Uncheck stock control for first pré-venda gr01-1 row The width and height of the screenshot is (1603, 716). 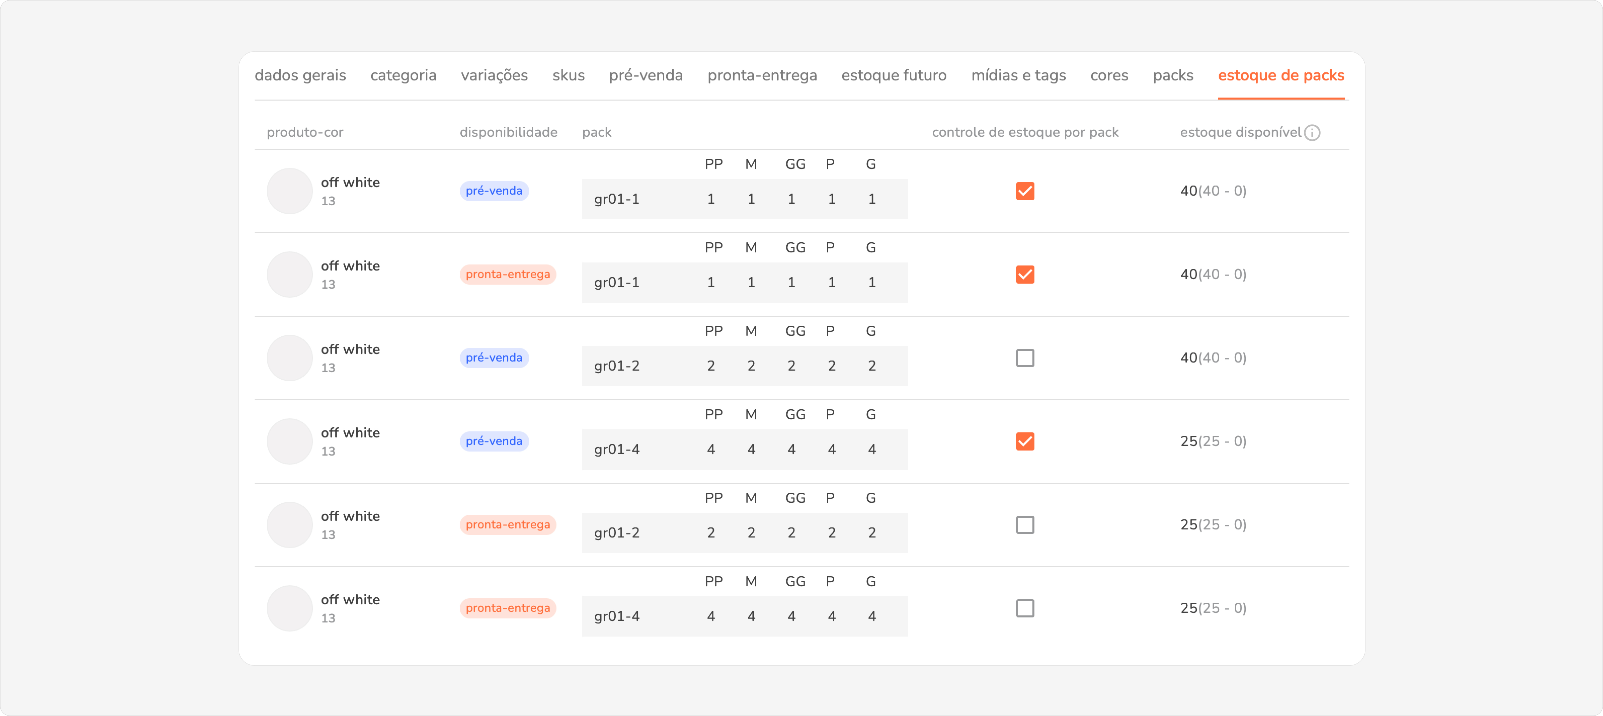click(1025, 191)
